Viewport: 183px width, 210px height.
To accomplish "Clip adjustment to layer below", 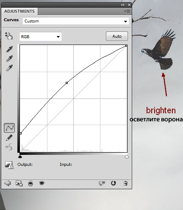I will pos(30,183).
